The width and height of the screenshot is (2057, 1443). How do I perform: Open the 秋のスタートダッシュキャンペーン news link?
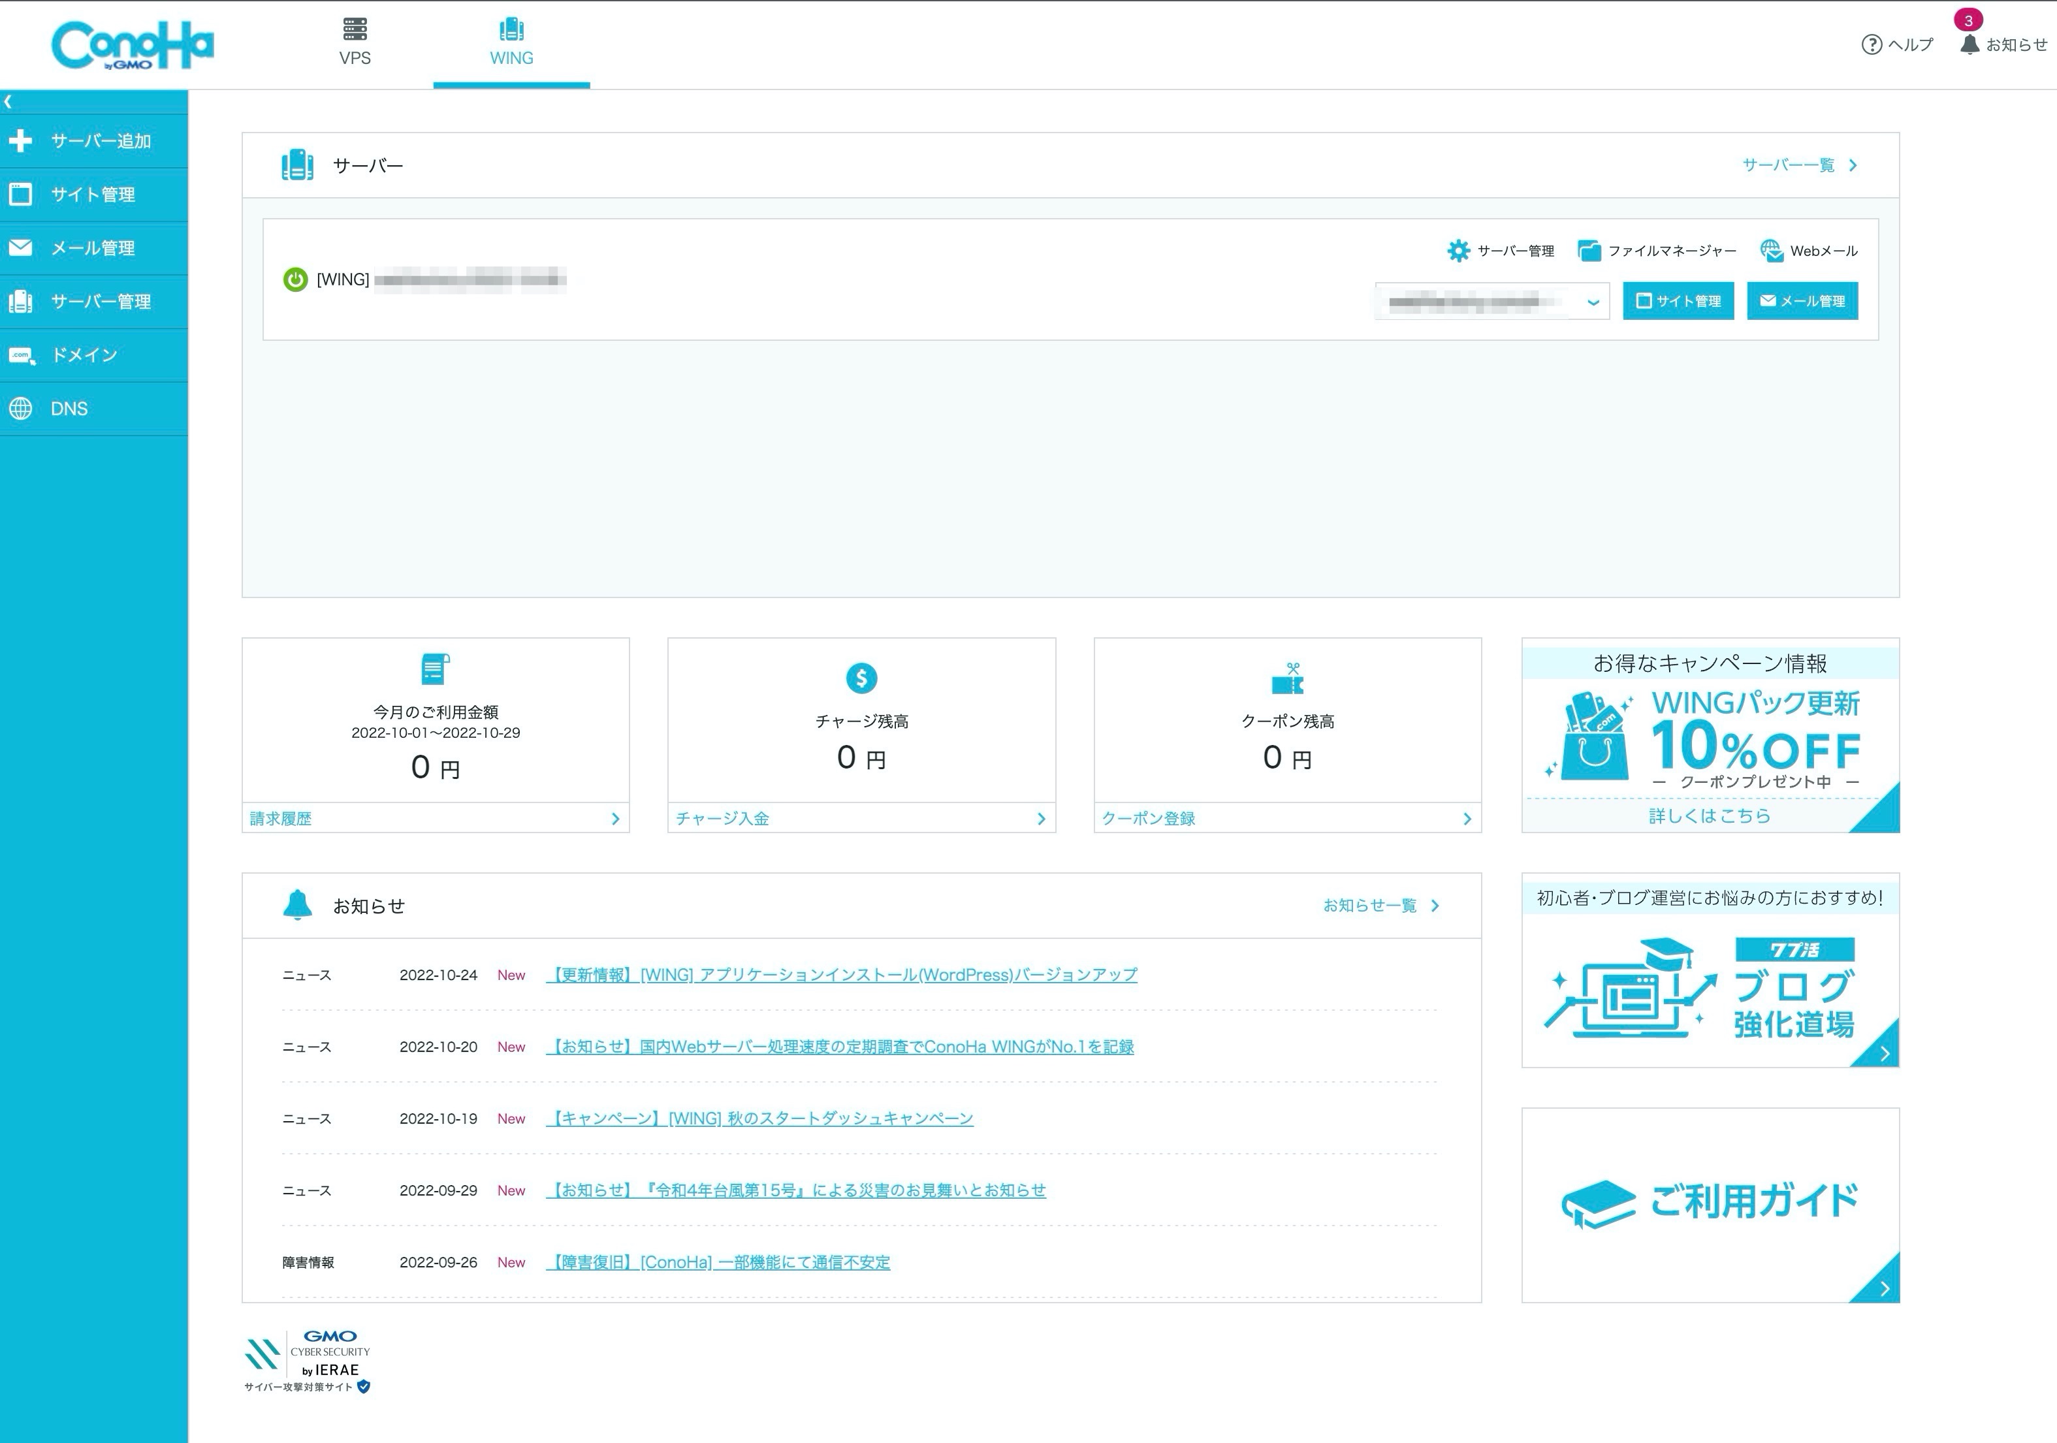pyautogui.click(x=759, y=1118)
